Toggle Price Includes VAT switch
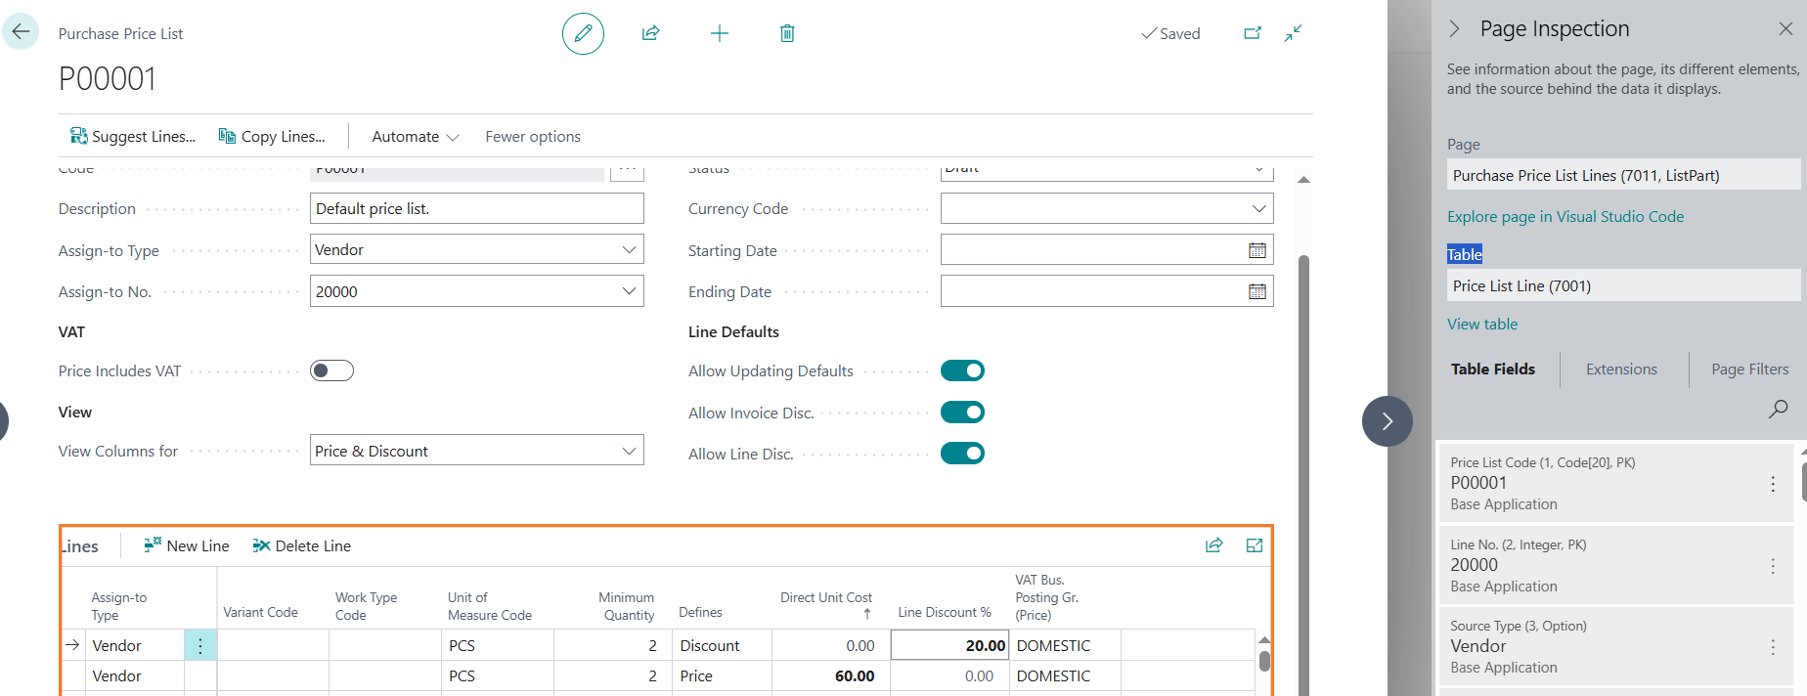Screen dimensions: 1807x696 click(331, 370)
